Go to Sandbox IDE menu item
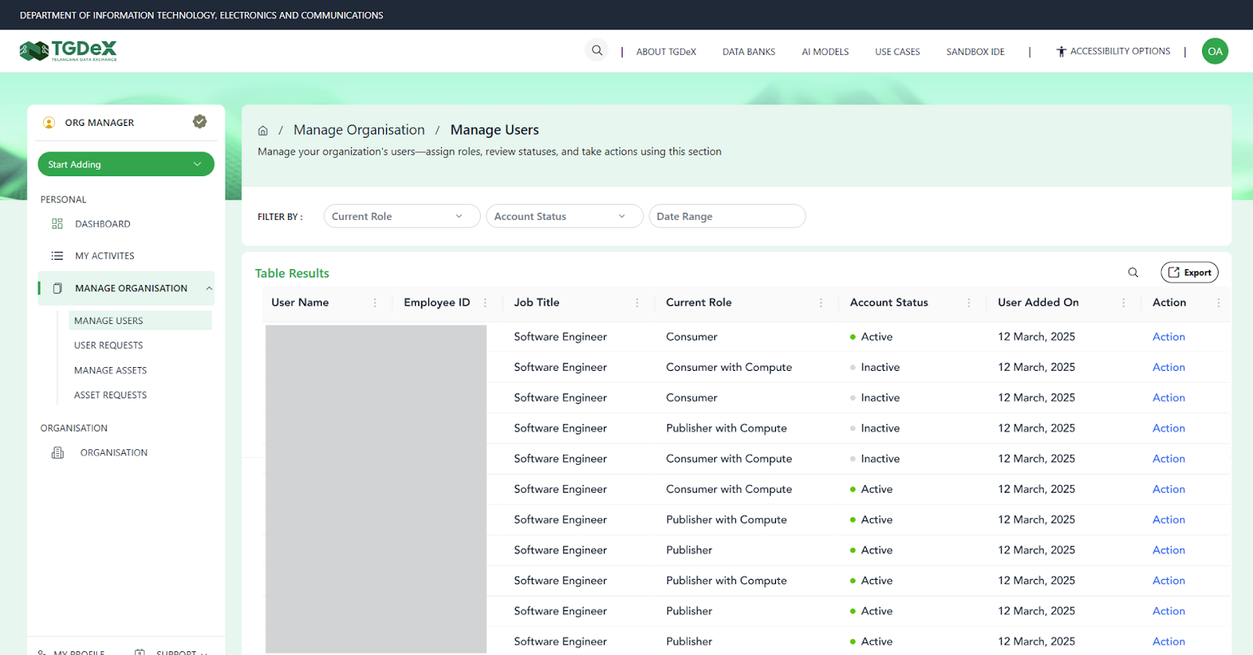This screenshot has width=1253, height=655. 975,52
